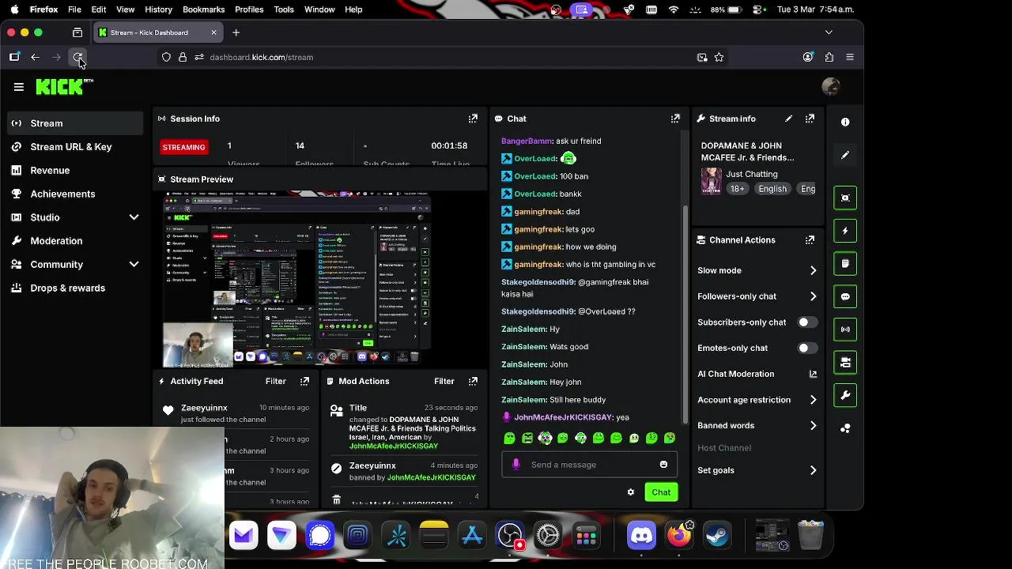1012x569 pixels.
Task: Pop out the Activity Feed panel
Action: (x=304, y=381)
